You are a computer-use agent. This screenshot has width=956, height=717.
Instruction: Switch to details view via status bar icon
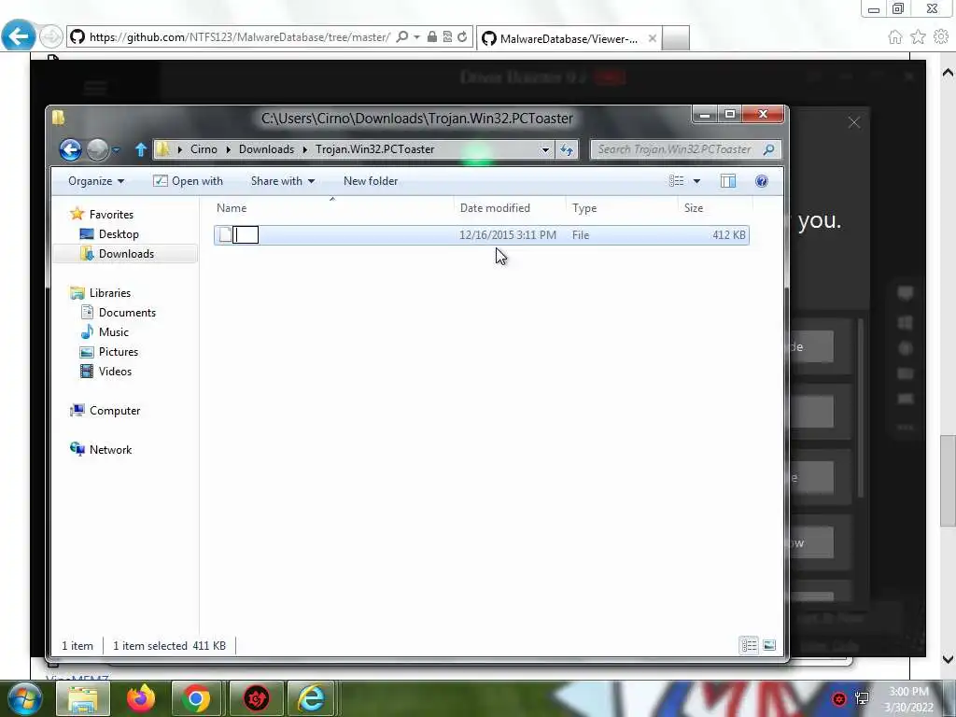point(750,645)
